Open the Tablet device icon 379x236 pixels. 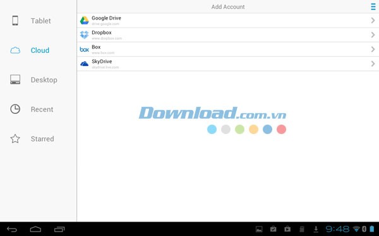pos(15,21)
